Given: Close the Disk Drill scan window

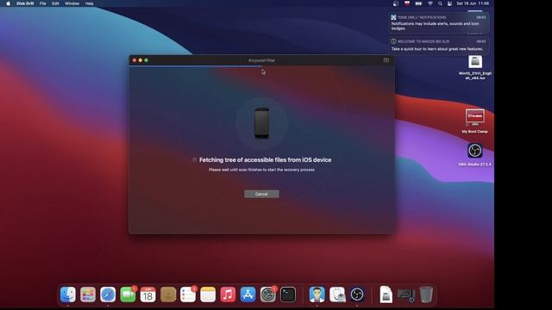Looking at the screenshot, I should 135,60.
